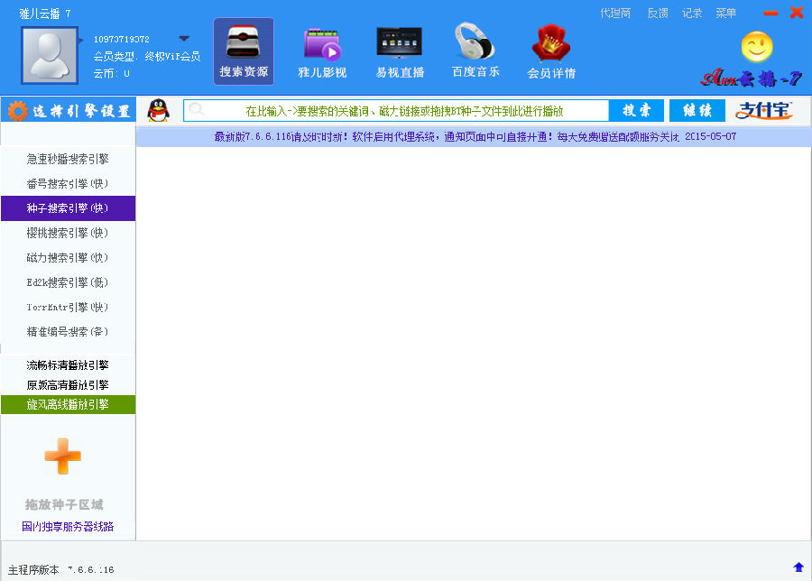Image resolution: width=812 pixels, height=581 pixels.
Task: Click the 支付宝 Alipay logo
Action: [x=763, y=110]
